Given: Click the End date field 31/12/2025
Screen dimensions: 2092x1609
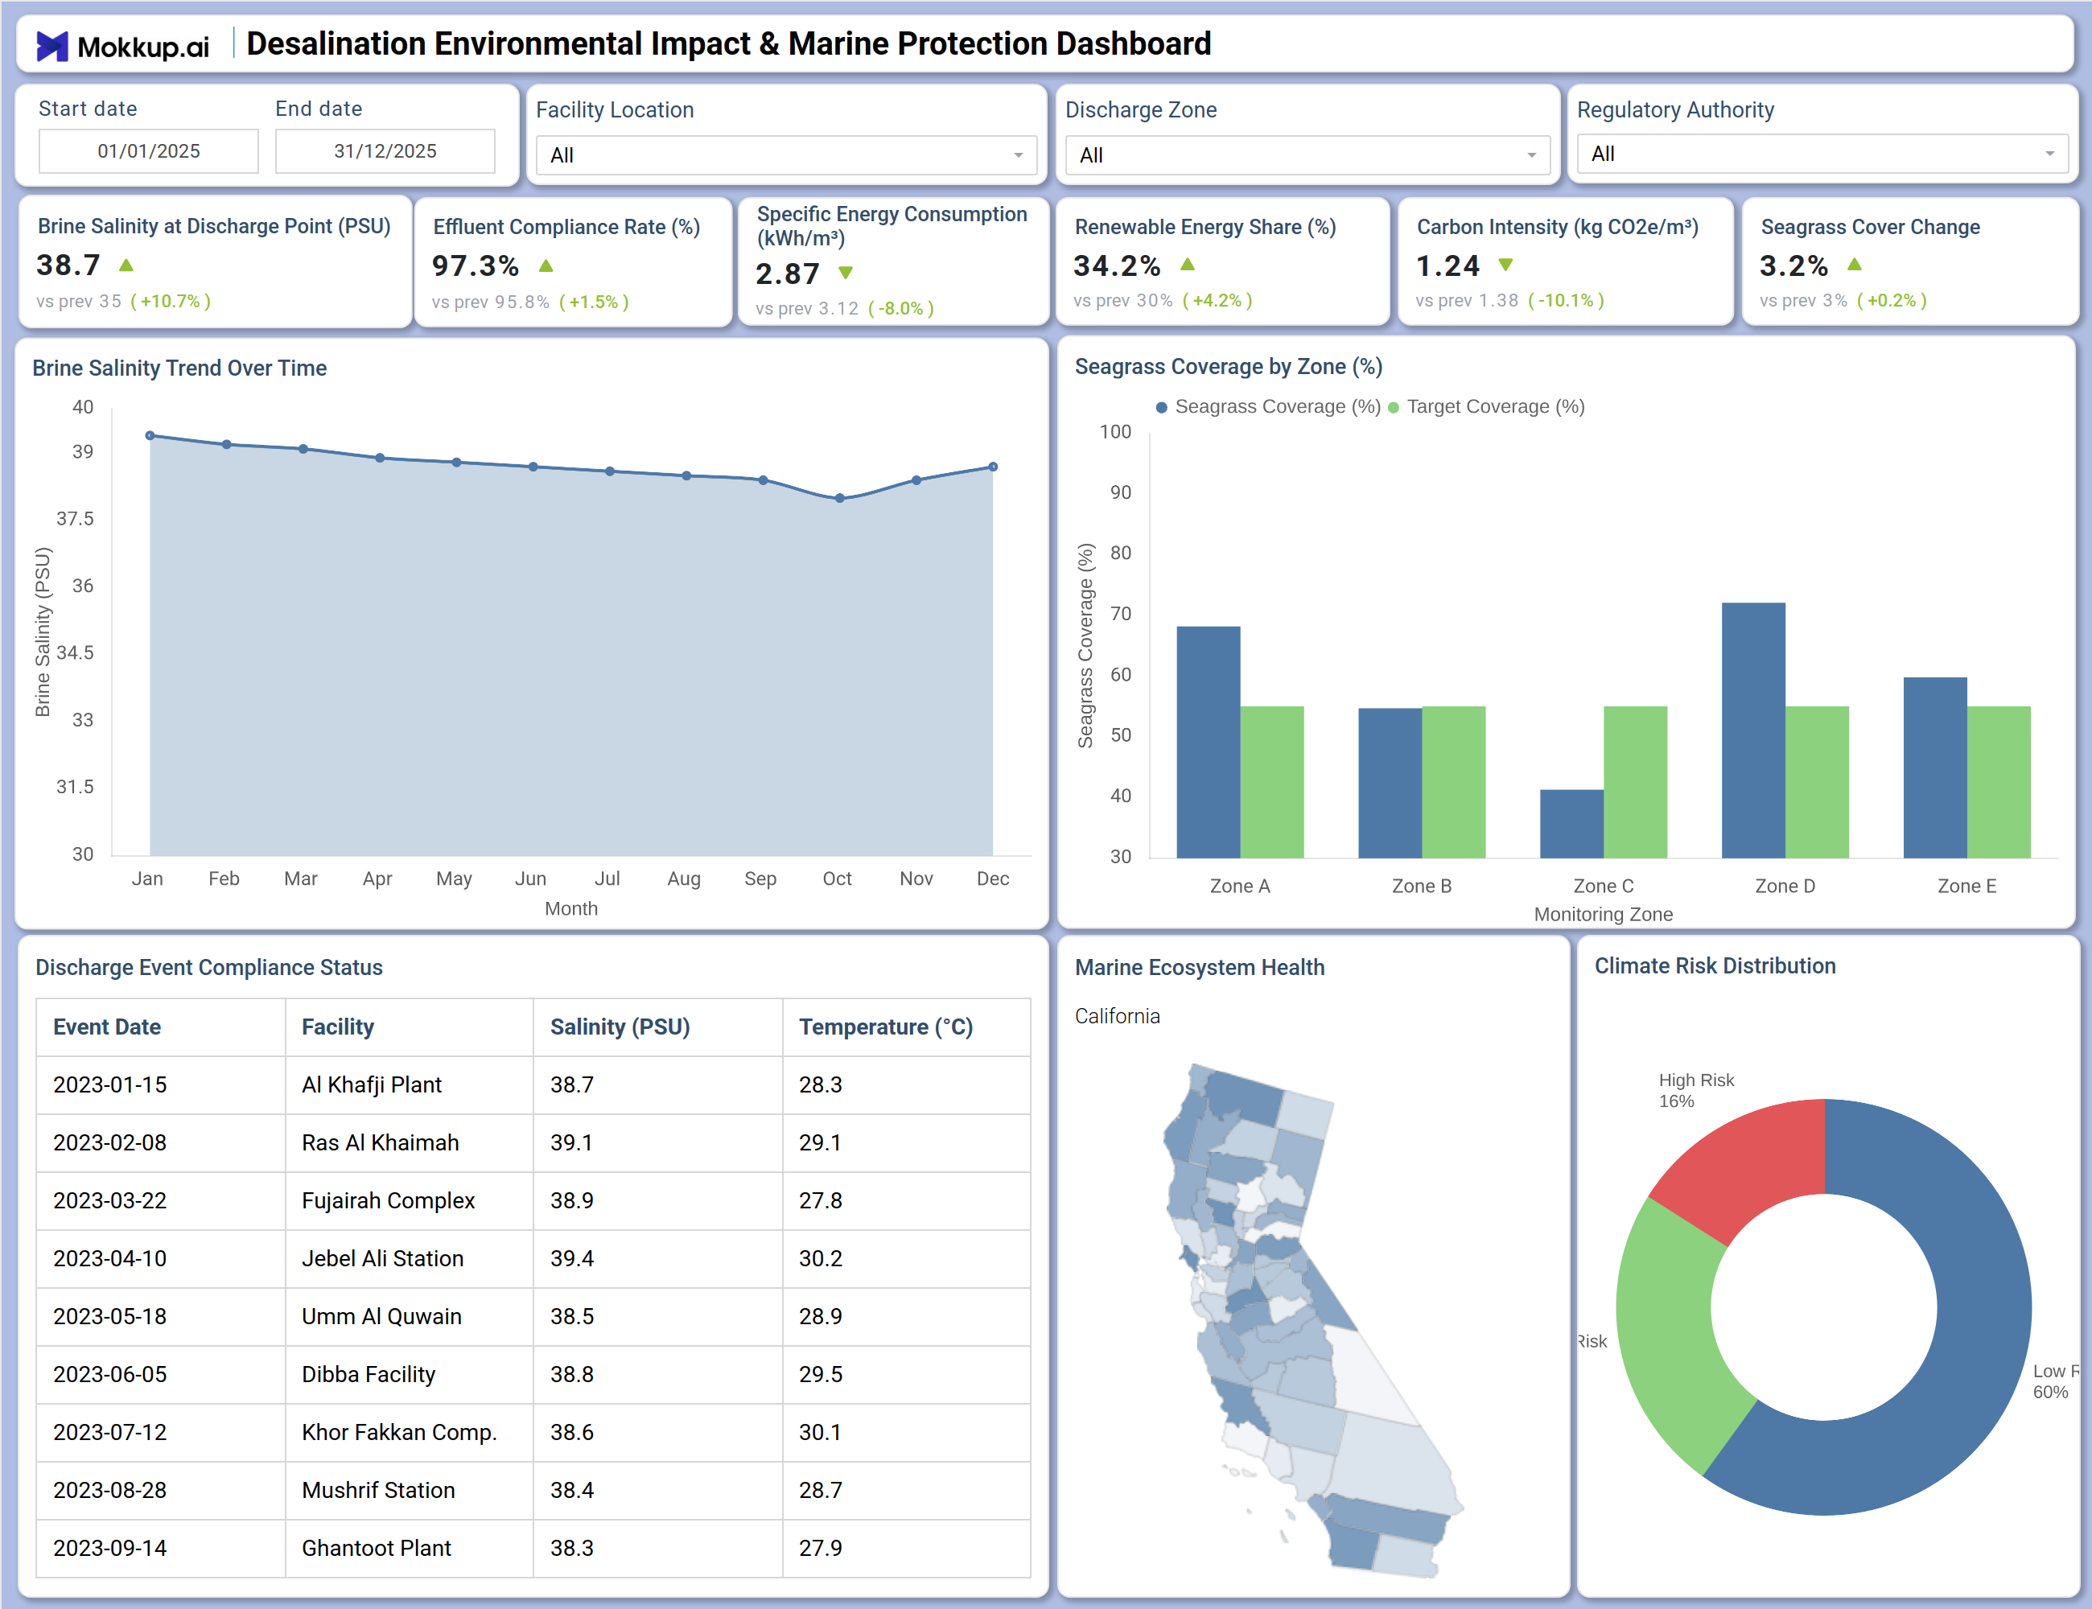Looking at the screenshot, I should click(385, 151).
